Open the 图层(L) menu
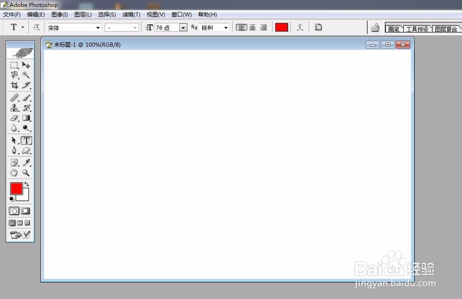Viewport: 462px width, 299px height. pyautogui.click(x=83, y=14)
